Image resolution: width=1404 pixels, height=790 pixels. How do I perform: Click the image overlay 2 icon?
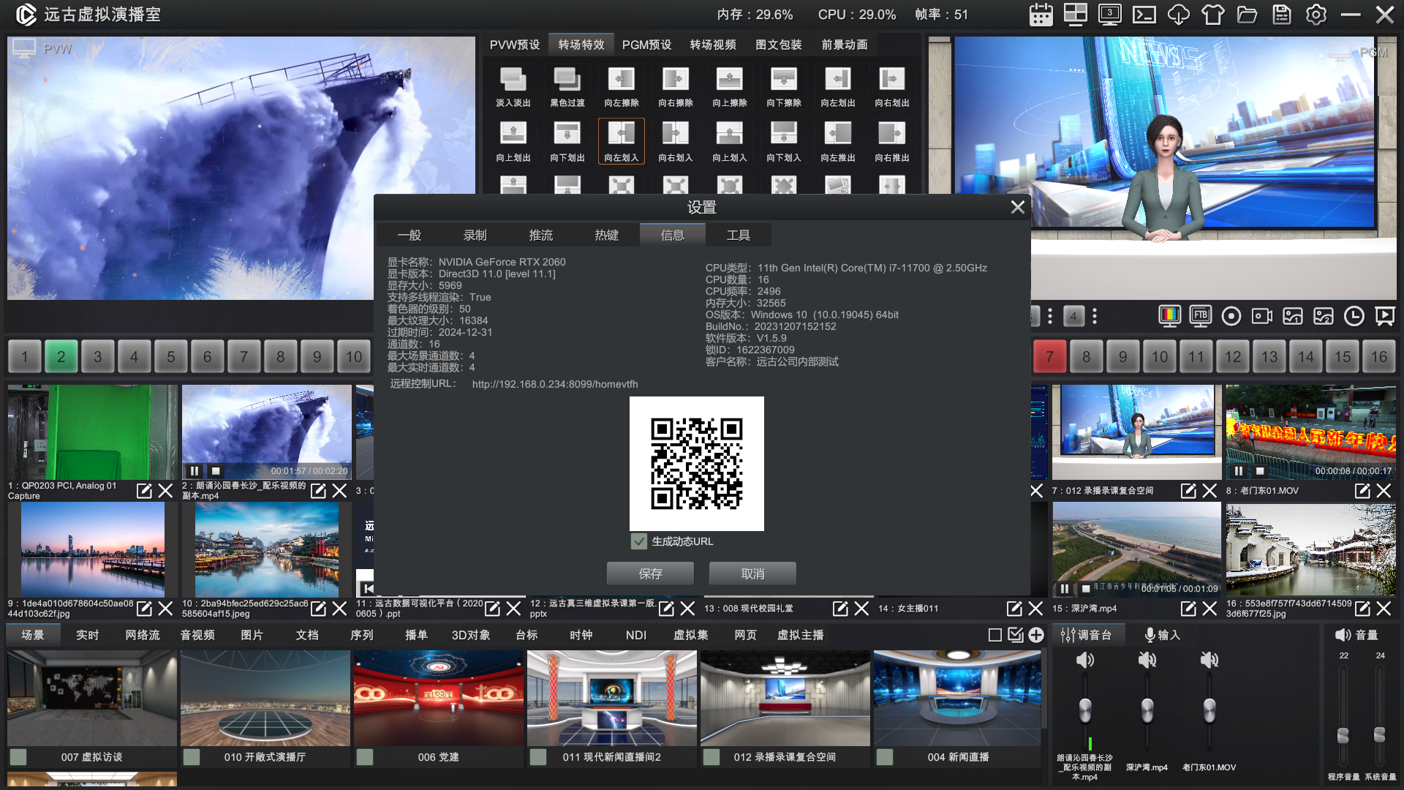tap(1323, 316)
